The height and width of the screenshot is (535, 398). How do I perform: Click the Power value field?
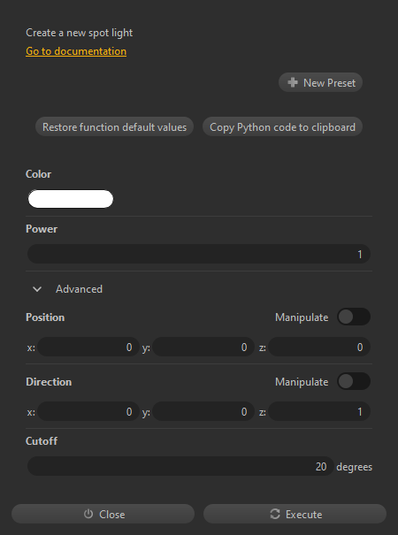[x=199, y=254]
